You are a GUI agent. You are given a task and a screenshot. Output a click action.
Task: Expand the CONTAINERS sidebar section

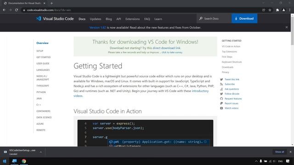[43, 111]
